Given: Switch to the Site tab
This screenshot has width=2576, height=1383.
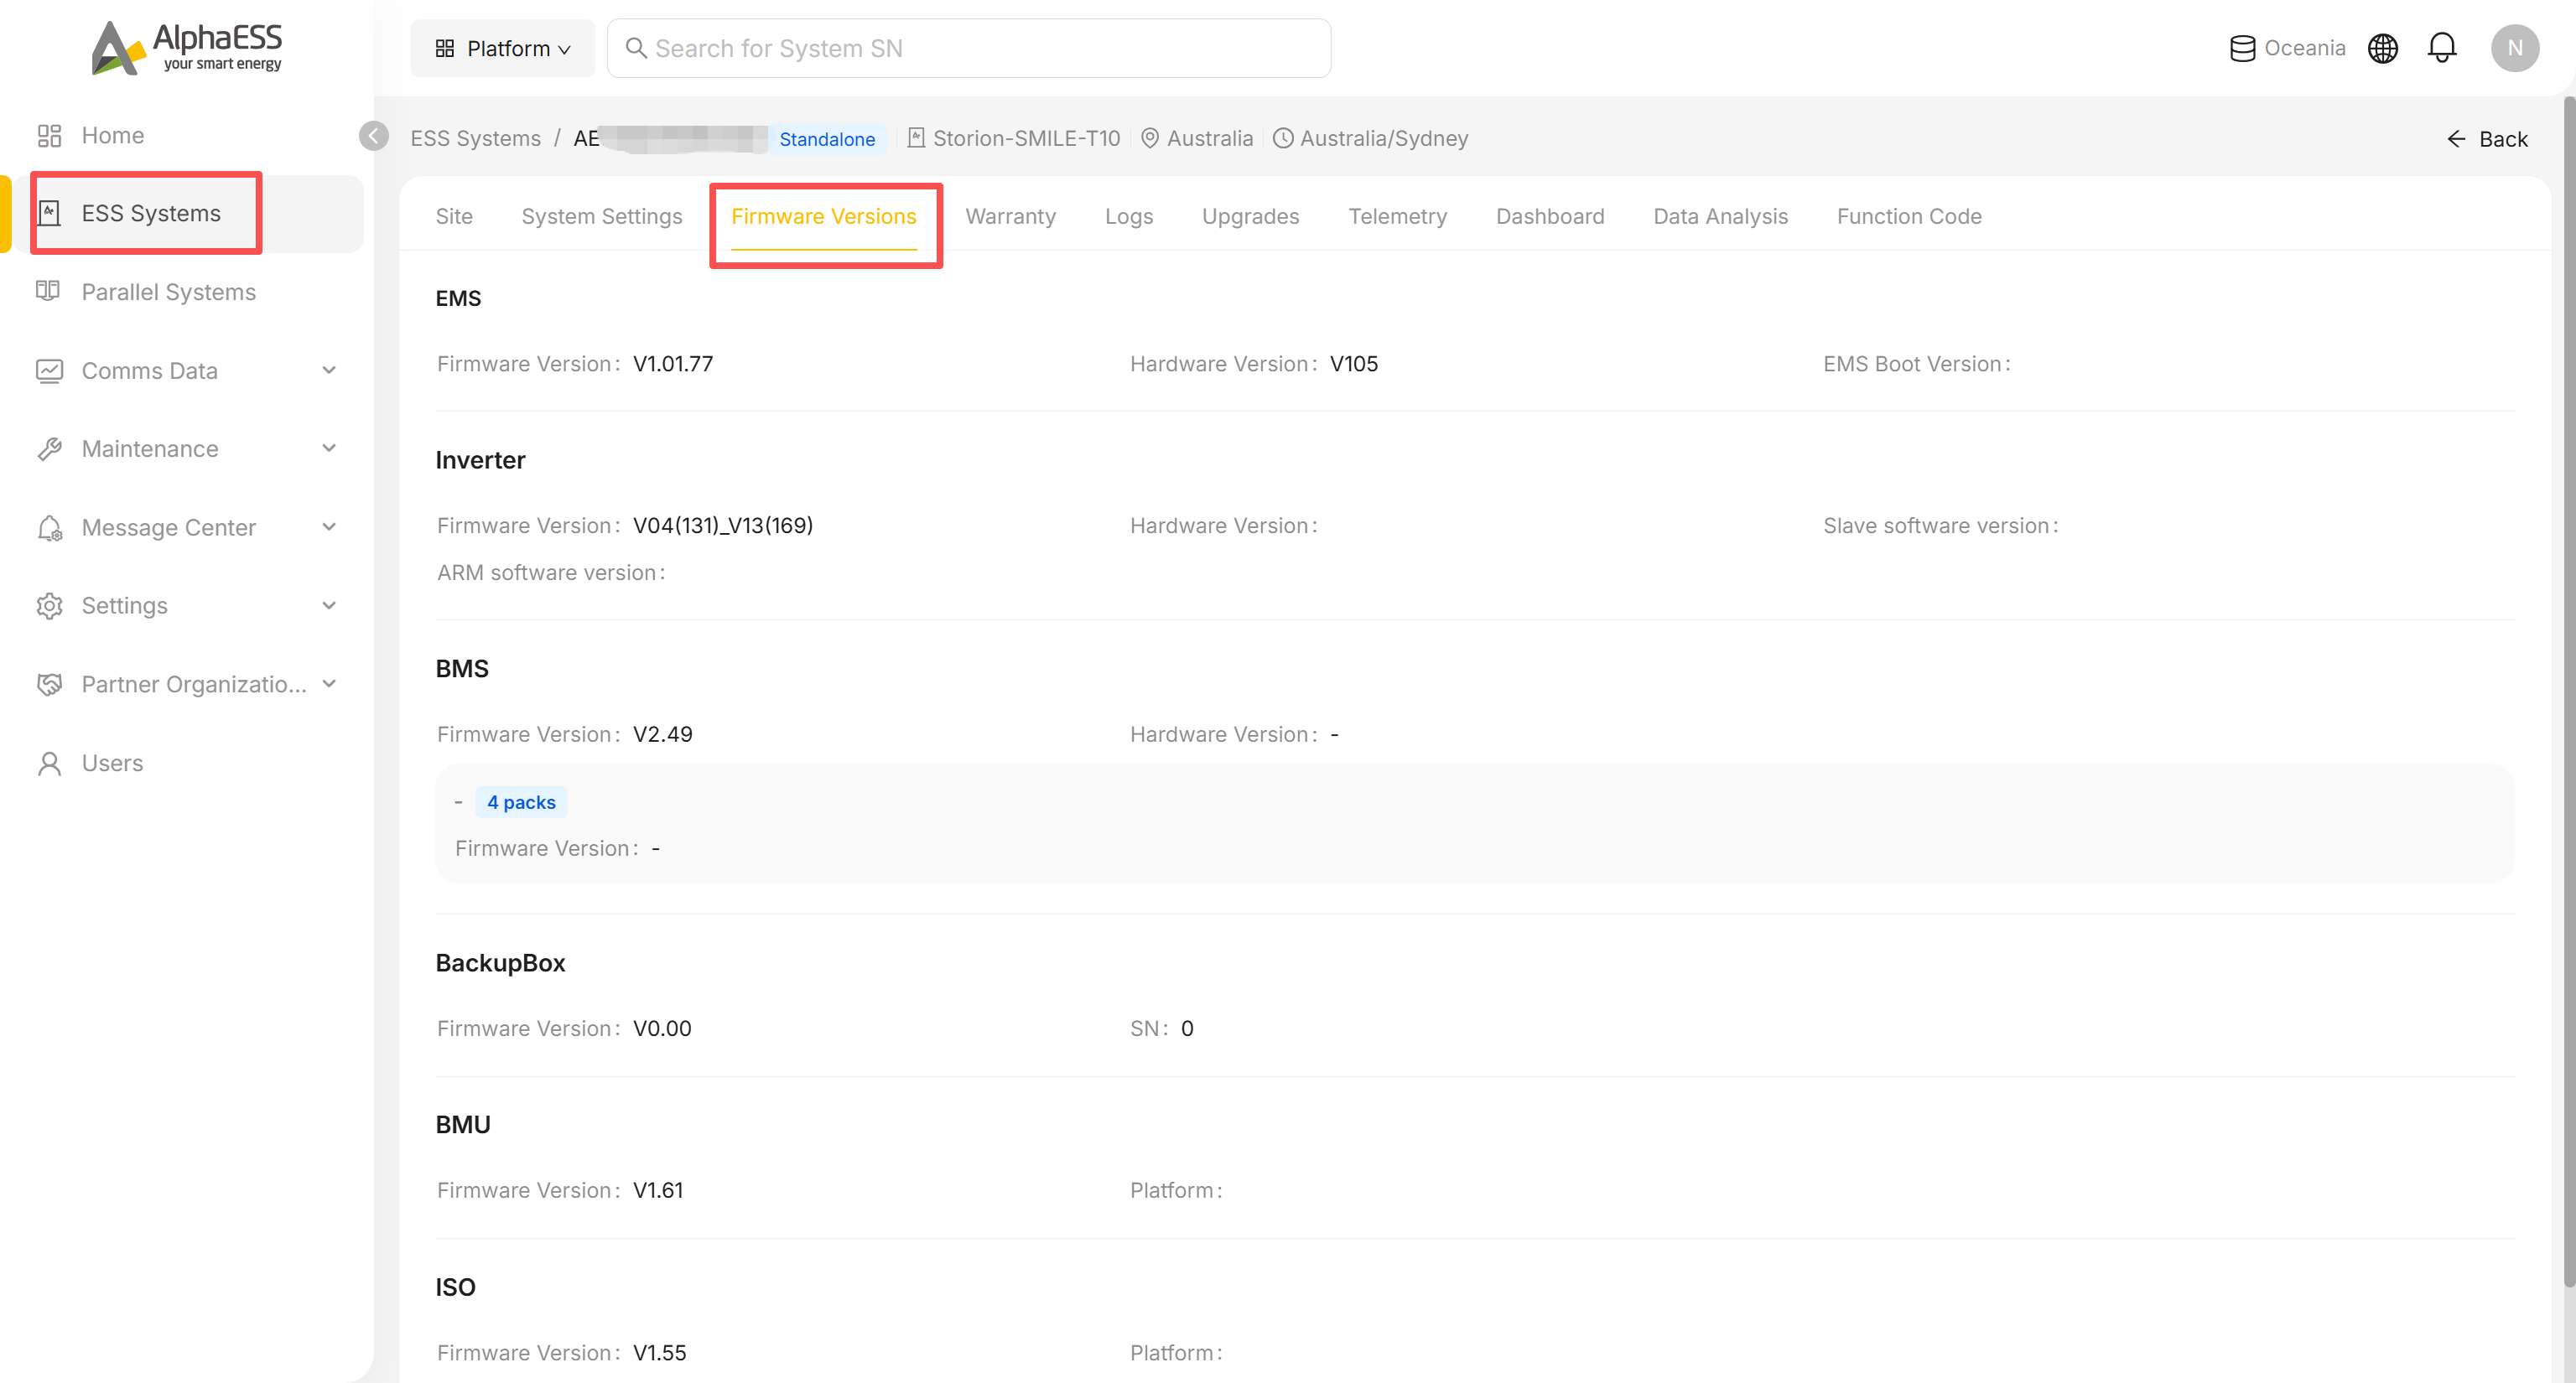Looking at the screenshot, I should pyautogui.click(x=454, y=216).
